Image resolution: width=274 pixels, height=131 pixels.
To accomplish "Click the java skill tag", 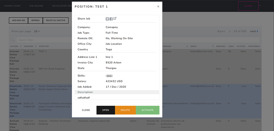I will tap(109, 76).
